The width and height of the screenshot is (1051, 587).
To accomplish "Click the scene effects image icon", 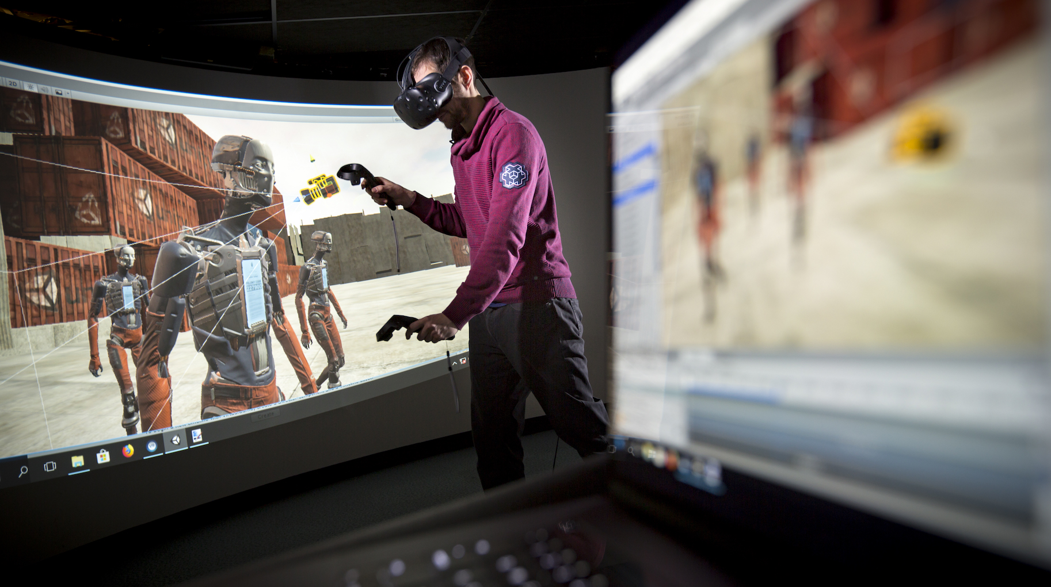I will [x=58, y=91].
